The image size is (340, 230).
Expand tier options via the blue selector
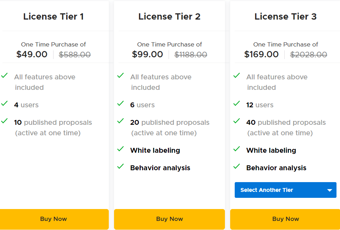coord(285,190)
